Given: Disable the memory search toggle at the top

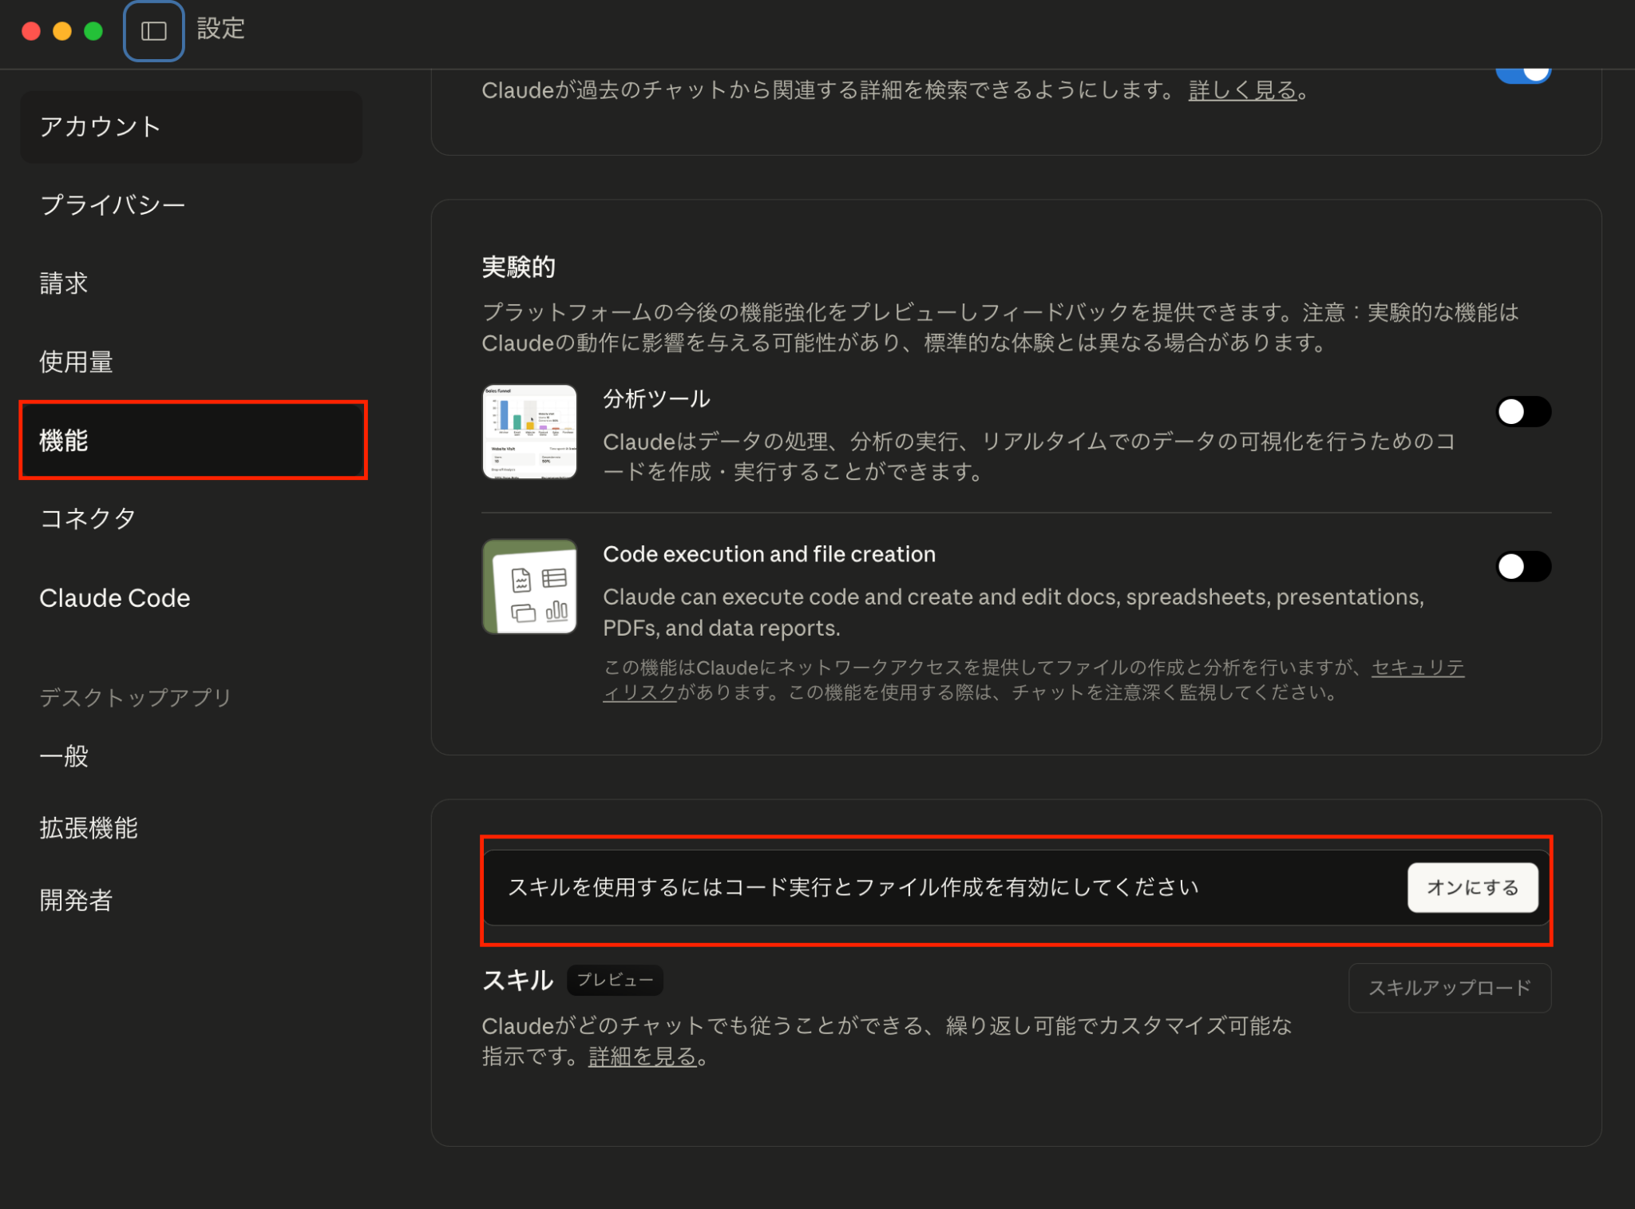Looking at the screenshot, I should tap(1523, 72).
